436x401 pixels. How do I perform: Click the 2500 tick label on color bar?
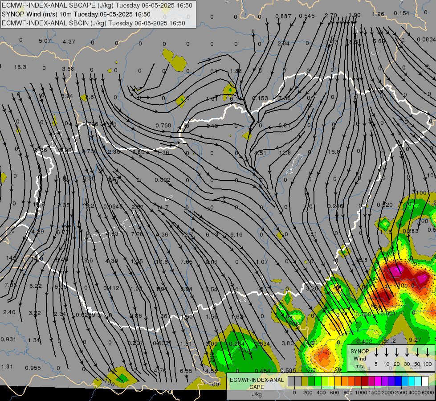coord(401,393)
